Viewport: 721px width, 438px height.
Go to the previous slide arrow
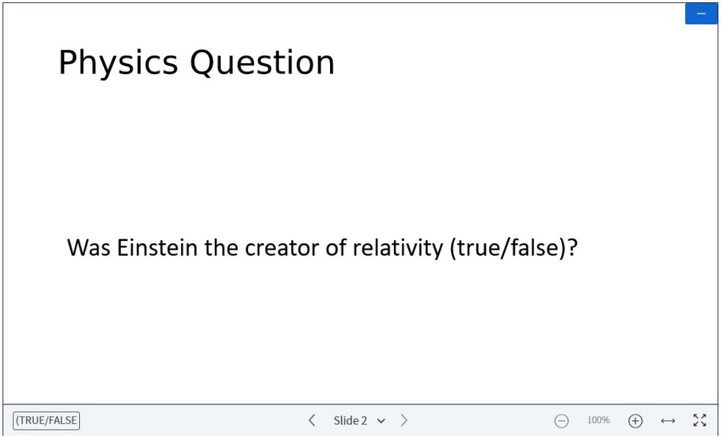[x=312, y=420]
